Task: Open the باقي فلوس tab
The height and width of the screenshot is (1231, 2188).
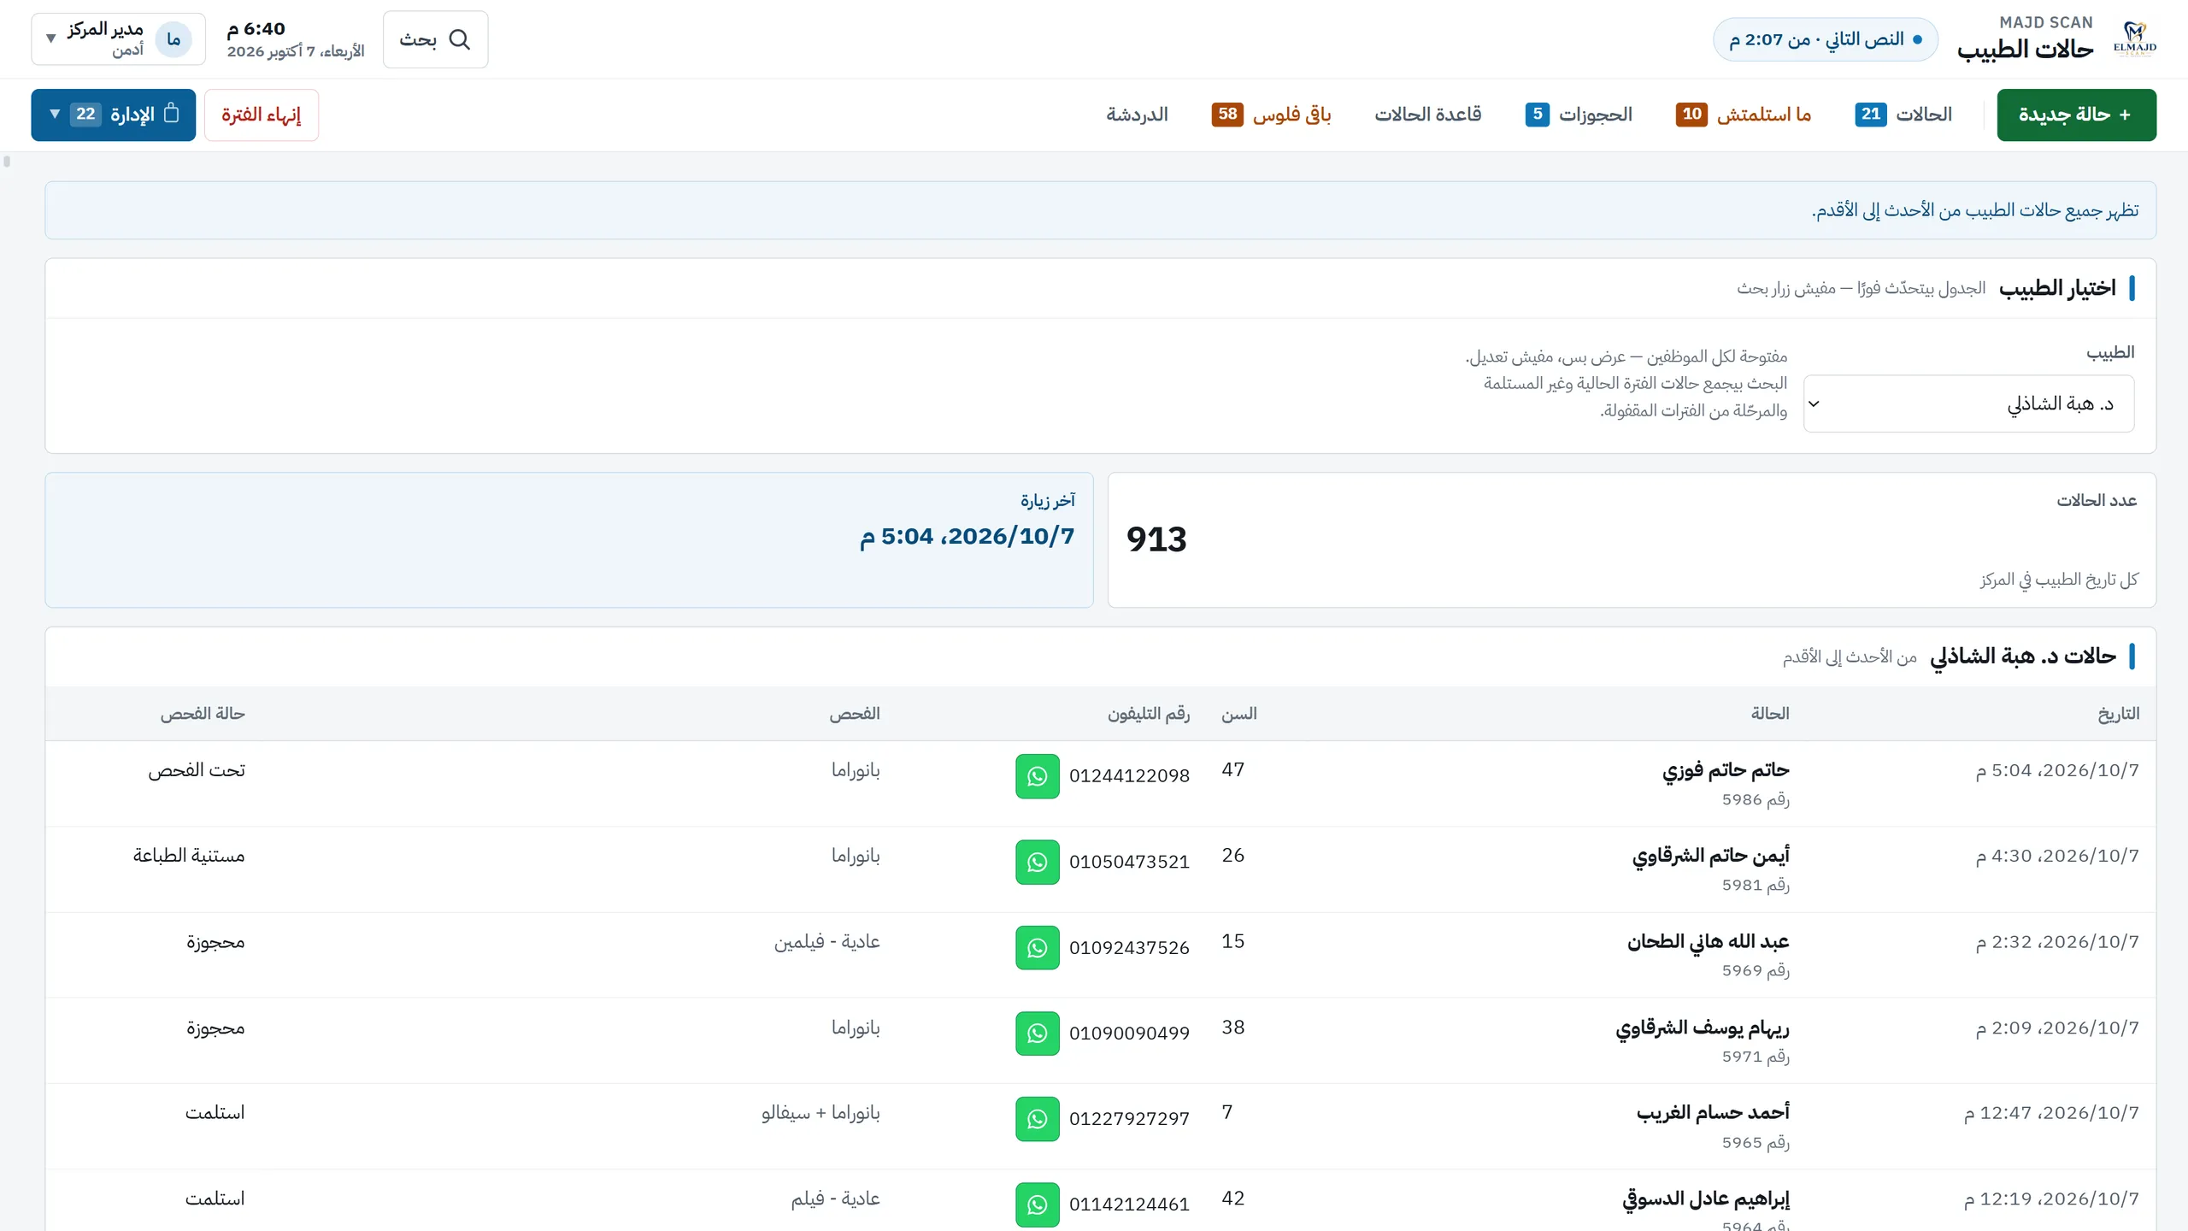Action: 1271,115
